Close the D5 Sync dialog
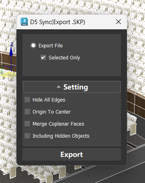The width and height of the screenshot is (145, 183). [118, 22]
